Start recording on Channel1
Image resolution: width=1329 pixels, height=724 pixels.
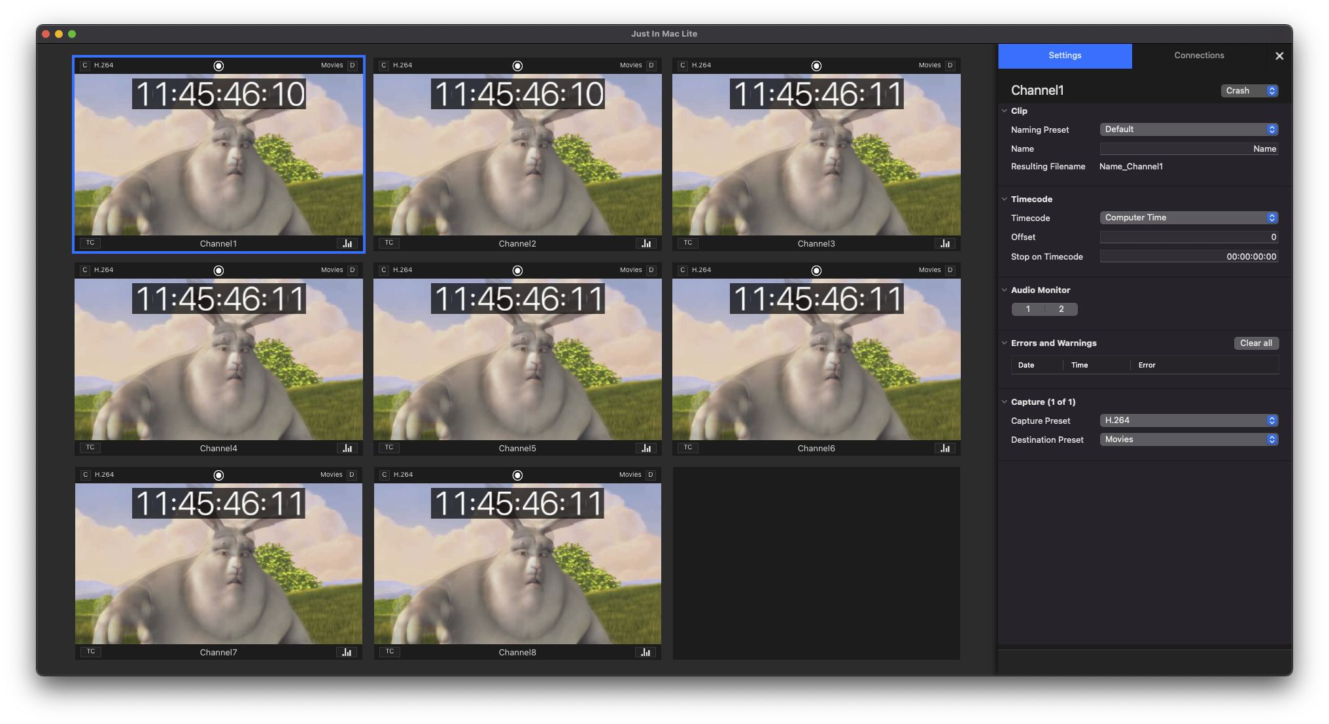219,66
